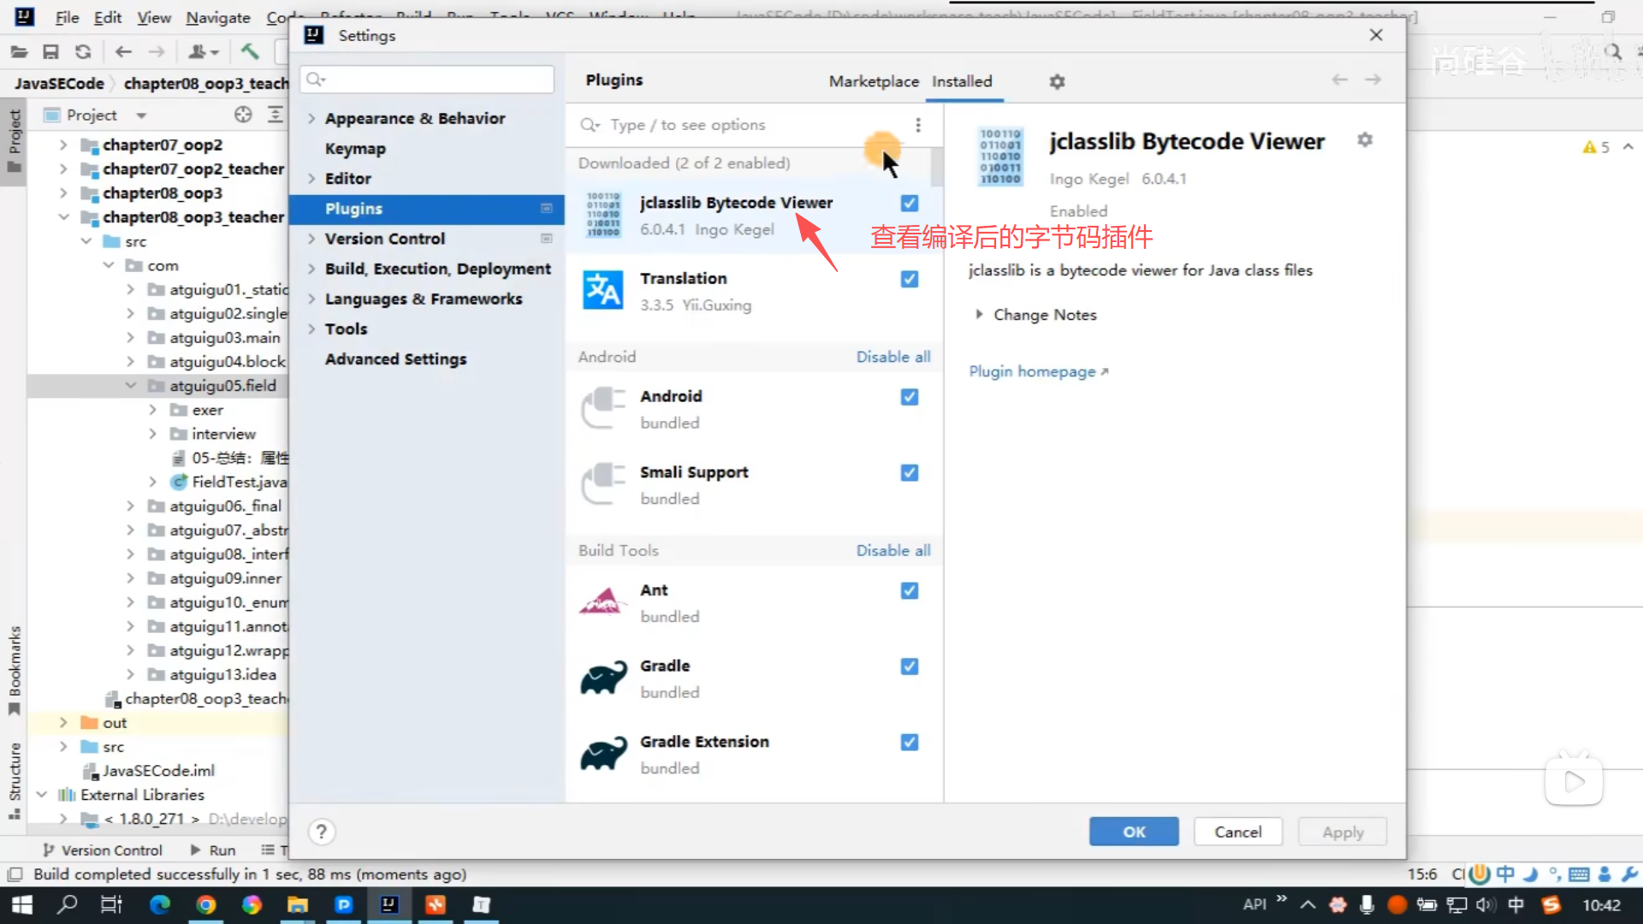
Task: Uncheck the Translation plugin checkbox
Action: coord(909,279)
